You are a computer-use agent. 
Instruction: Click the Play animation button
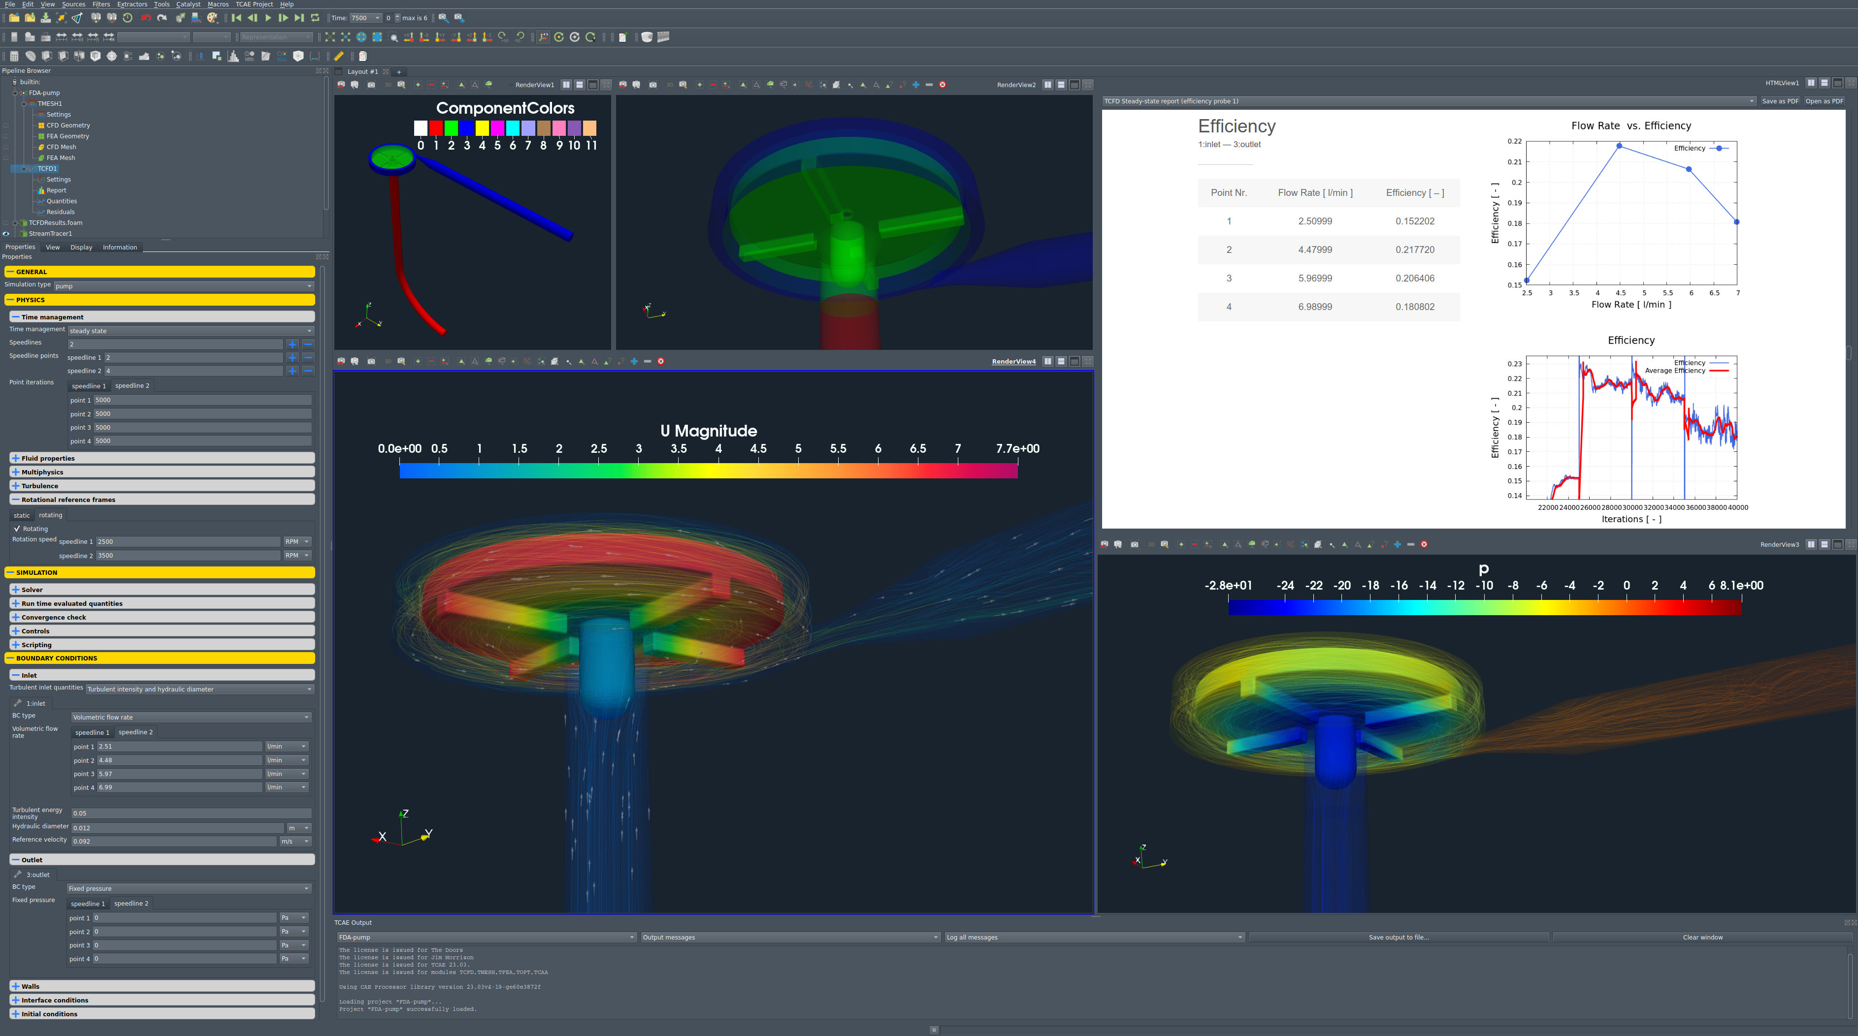267,18
